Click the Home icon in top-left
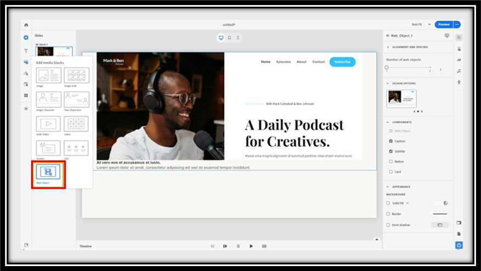The image size is (481, 271). (26, 25)
